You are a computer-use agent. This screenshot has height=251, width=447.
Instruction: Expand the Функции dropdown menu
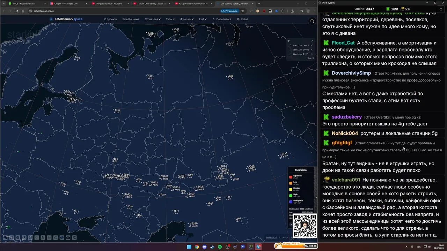187,19
